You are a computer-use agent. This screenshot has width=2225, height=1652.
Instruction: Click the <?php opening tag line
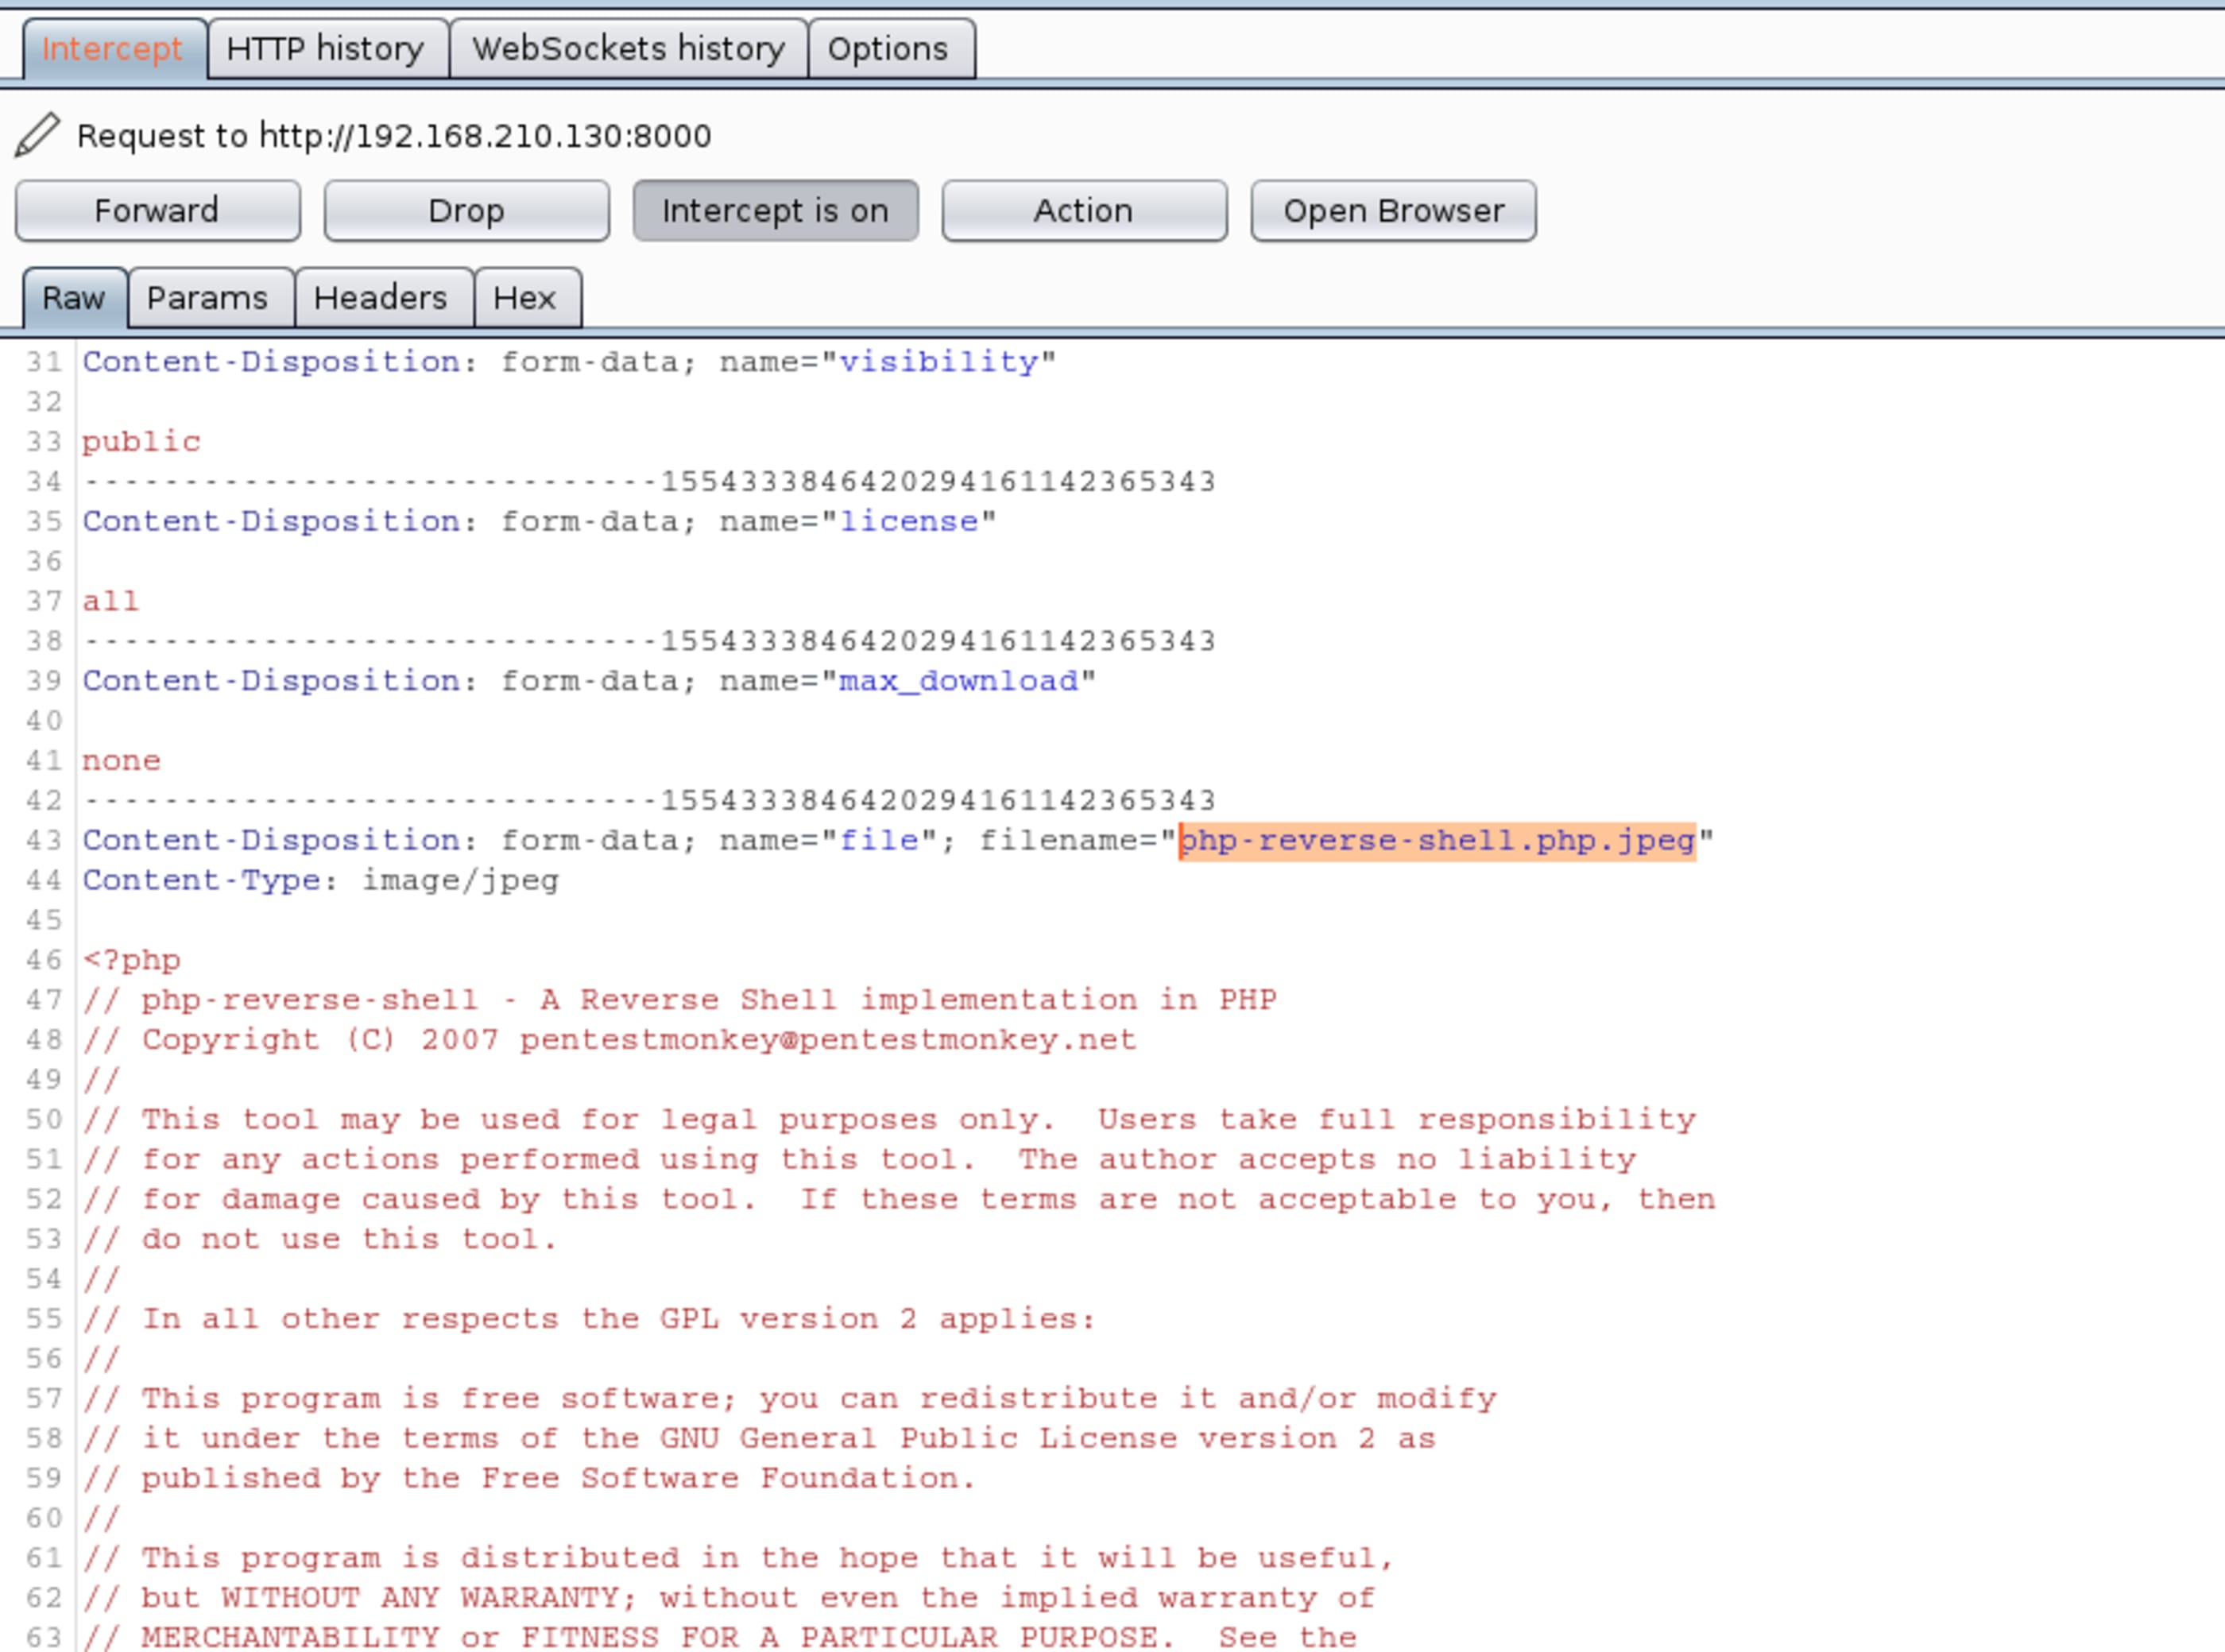pyautogui.click(x=131, y=960)
